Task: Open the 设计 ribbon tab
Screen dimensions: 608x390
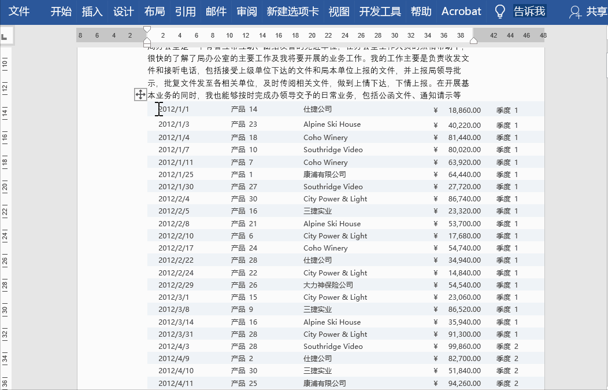Action: tap(123, 11)
